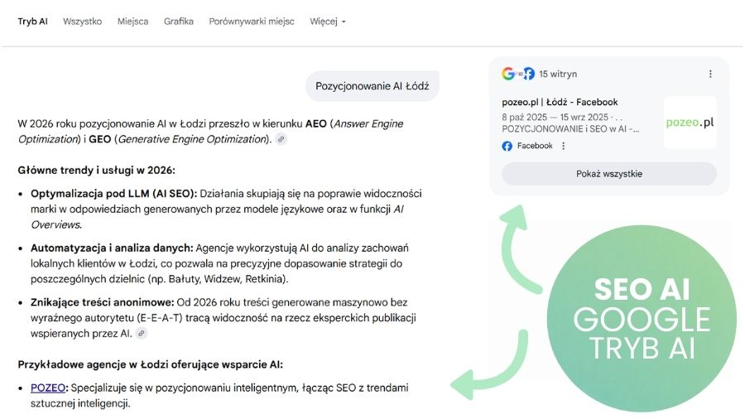Click the Facebook icon under the source snippet
Viewport: 745px width, 419px height.
(x=507, y=146)
